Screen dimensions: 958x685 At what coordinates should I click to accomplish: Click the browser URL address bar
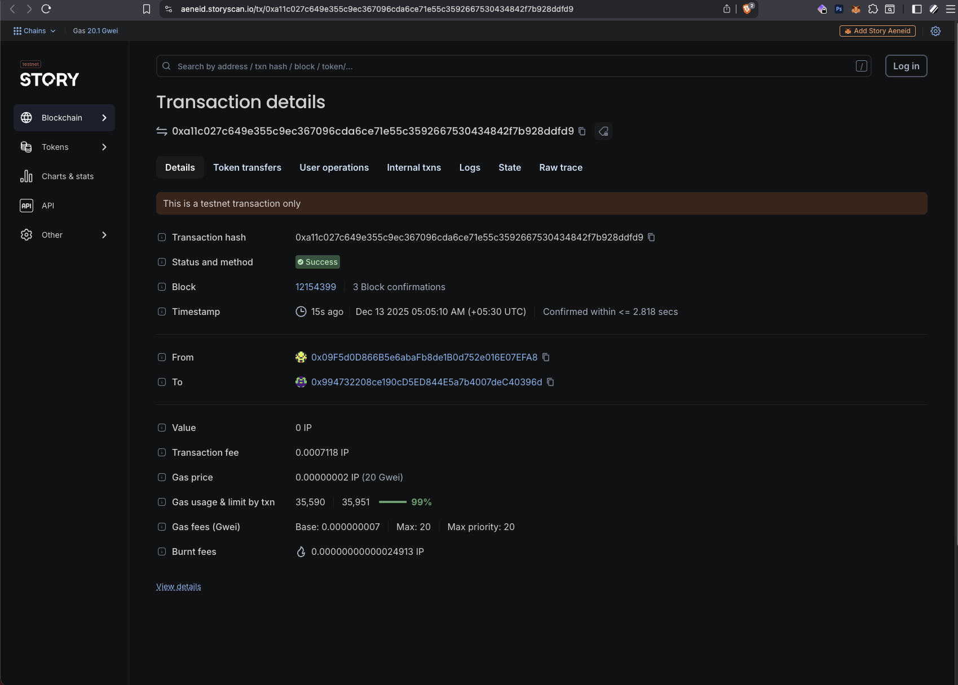click(x=377, y=9)
